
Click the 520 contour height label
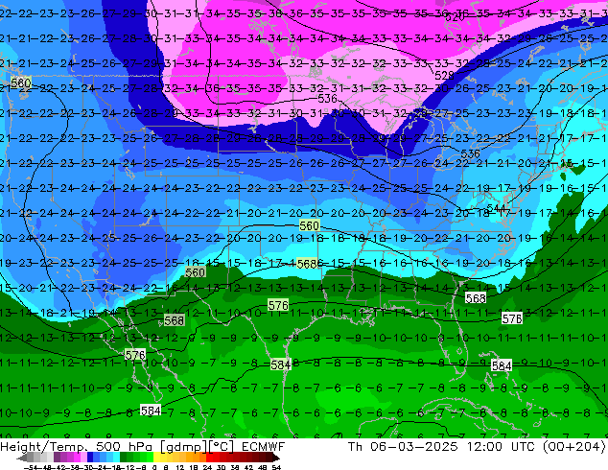455,17
